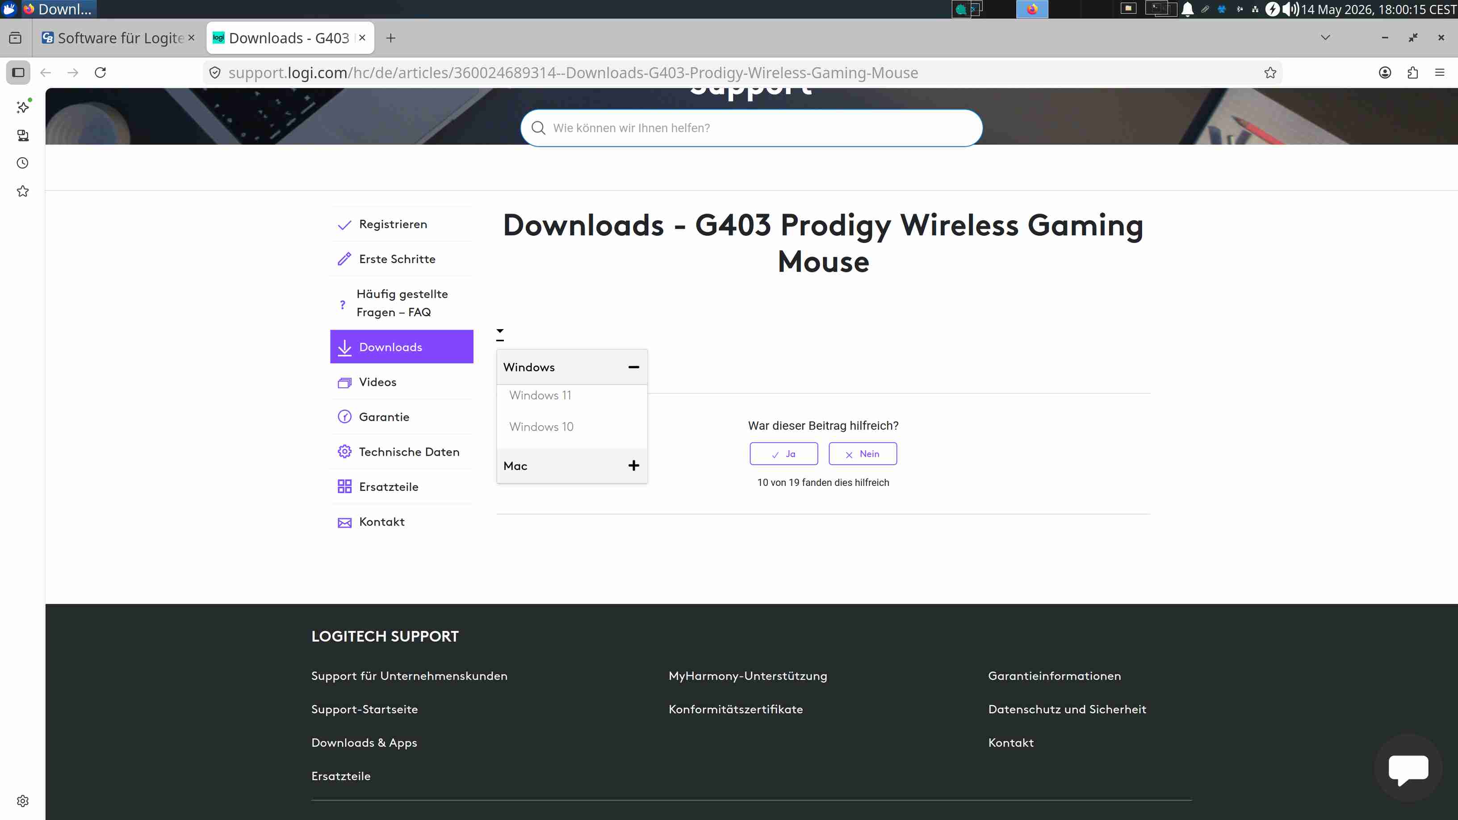This screenshot has width=1458, height=820.
Task: Close the "Downloads - G403" tab
Action: [362, 38]
